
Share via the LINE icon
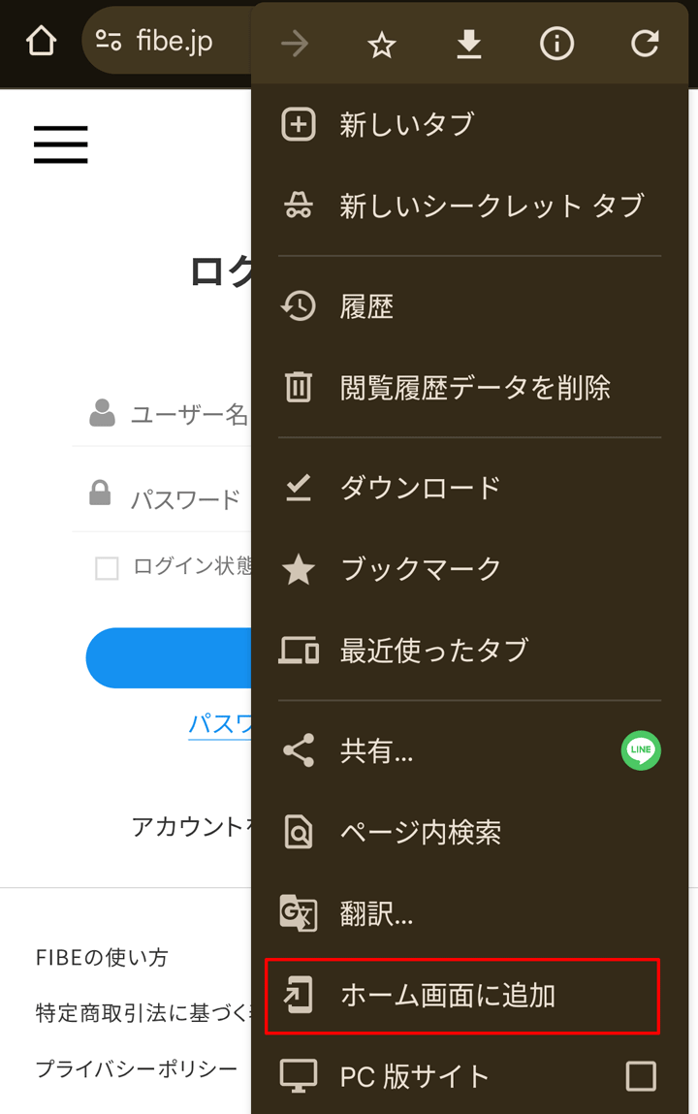(x=641, y=750)
